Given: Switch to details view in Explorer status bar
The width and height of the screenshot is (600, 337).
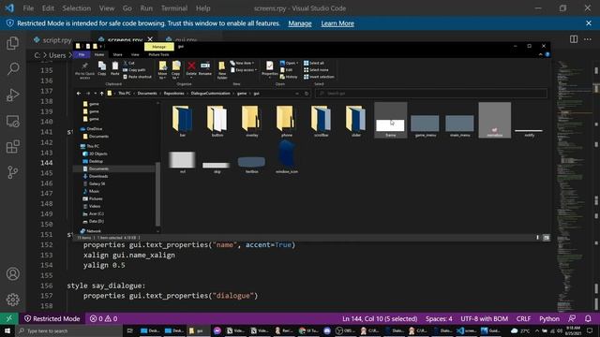Looking at the screenshot, I should (537, 238).
